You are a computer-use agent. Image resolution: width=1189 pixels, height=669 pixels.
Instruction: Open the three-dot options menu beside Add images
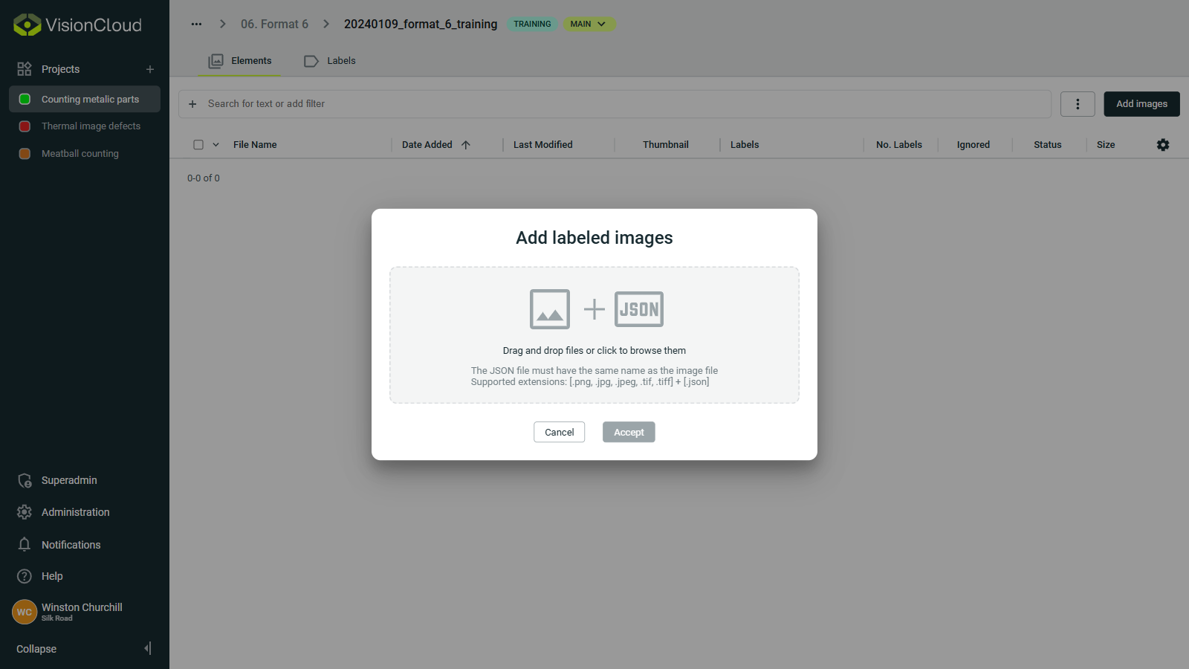[1078, 104]
